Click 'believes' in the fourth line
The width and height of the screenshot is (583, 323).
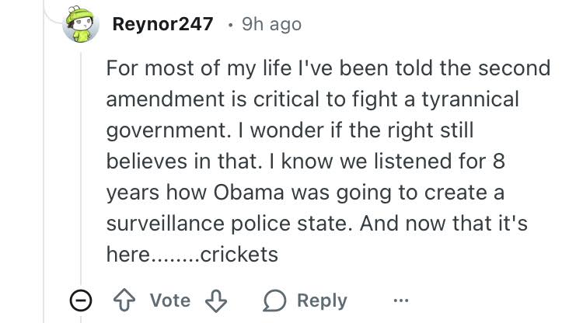(x=146, y=161)
